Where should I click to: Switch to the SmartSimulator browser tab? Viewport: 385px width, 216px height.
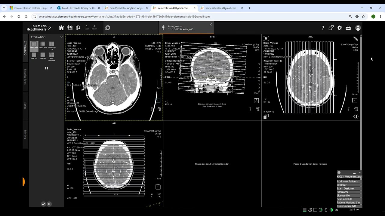click(126, 8)
